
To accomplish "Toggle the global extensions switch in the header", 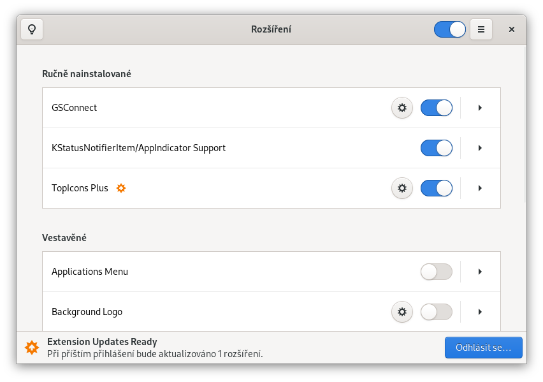I will tap(450, 29).
